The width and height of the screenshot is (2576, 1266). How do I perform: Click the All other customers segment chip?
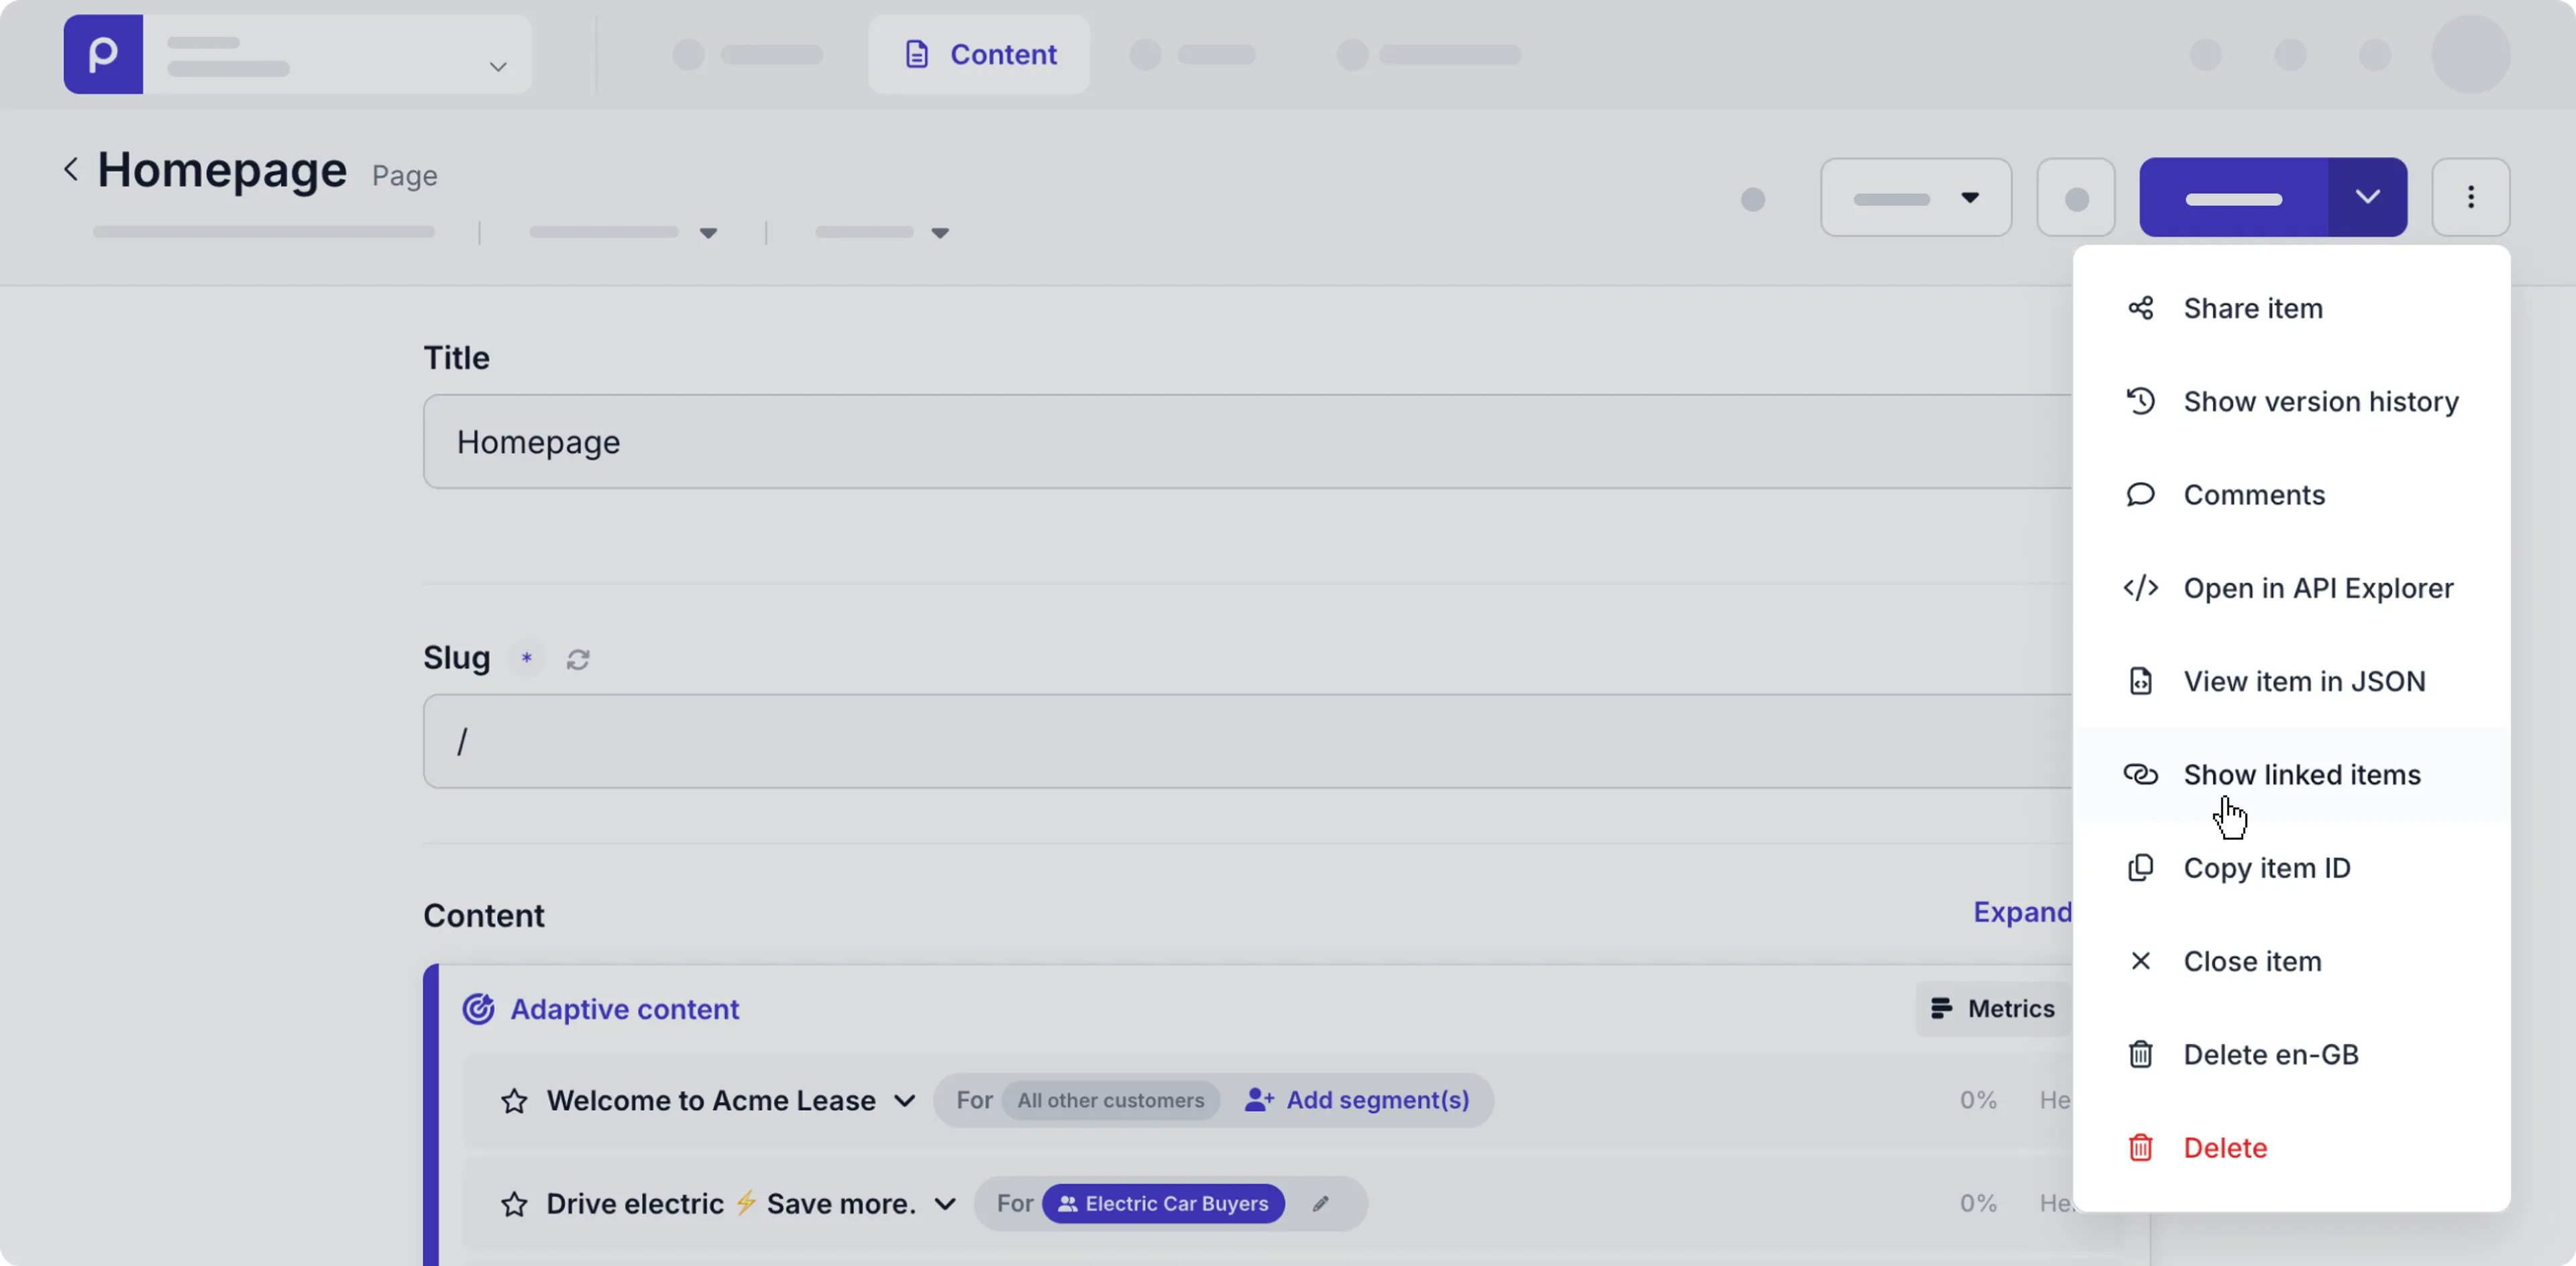(x=1110, y=1100)
